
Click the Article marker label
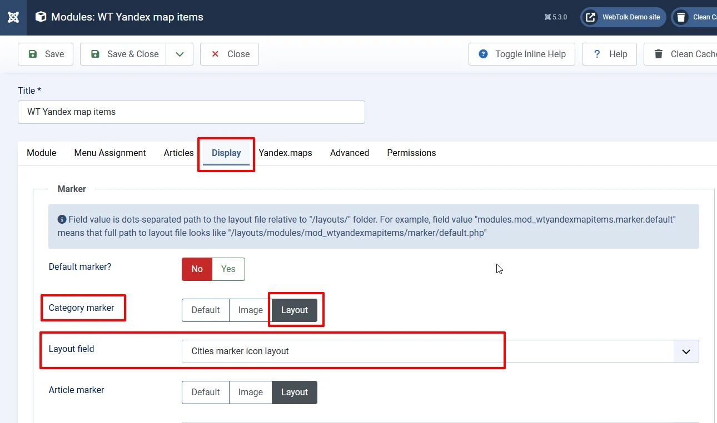77,390
